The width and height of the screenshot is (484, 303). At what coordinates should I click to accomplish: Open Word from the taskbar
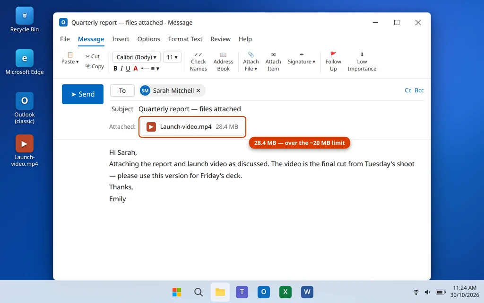[307, 292]
